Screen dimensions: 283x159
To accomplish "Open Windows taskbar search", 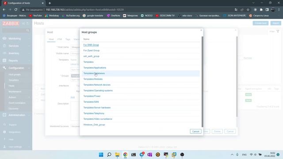I will (109, 155).
